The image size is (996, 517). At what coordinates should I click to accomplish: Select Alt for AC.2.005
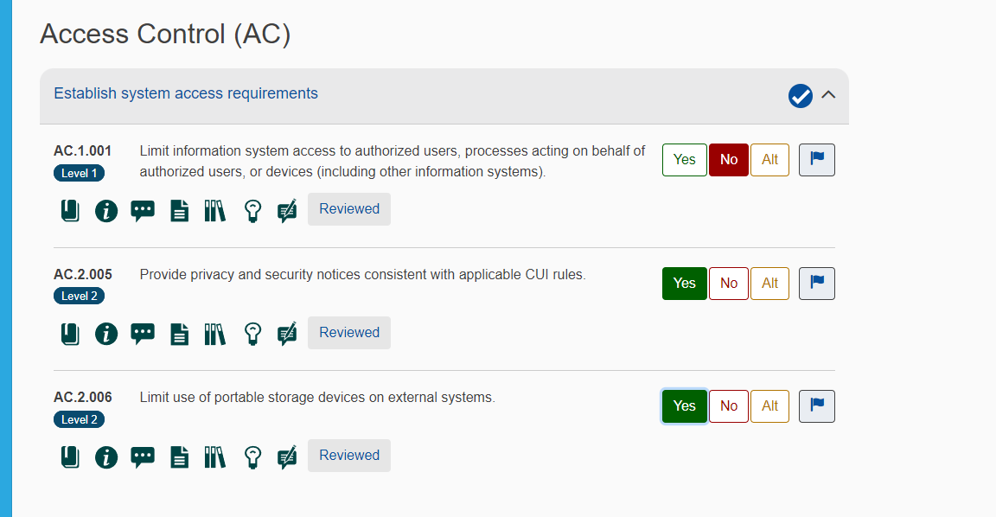click(x=769, y=283)
